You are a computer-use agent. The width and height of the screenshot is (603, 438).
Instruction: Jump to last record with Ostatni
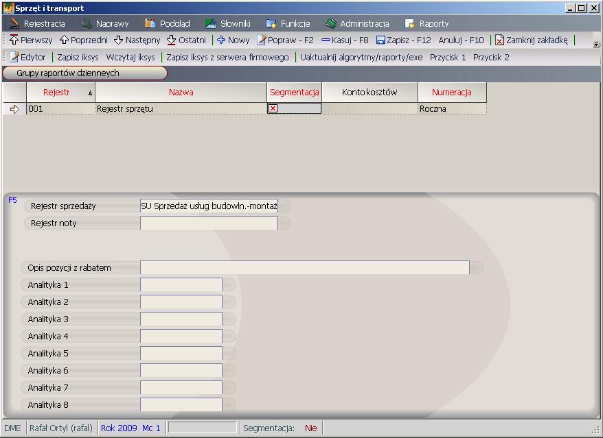point(187,40)
